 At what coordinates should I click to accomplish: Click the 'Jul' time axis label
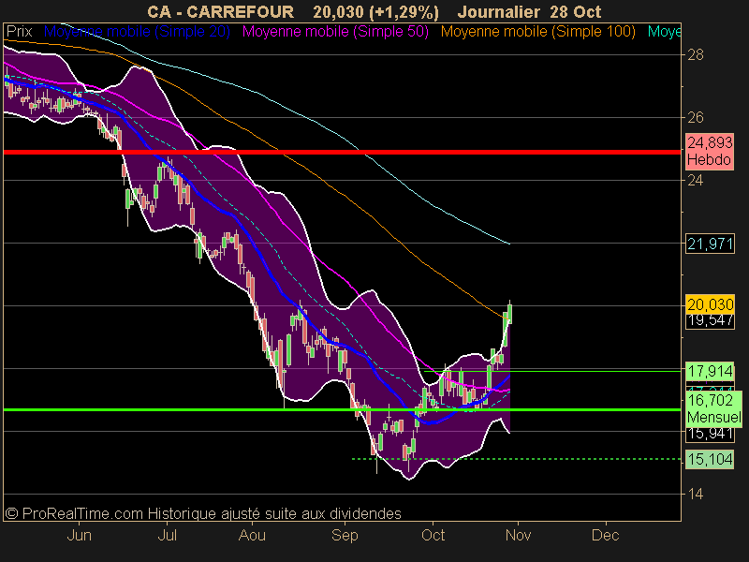click(168, 535)
